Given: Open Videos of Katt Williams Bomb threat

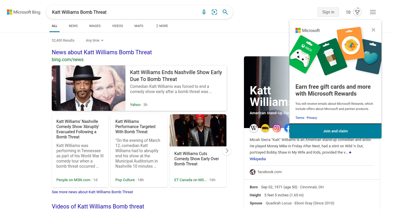Looking at the screenshot, I should [98, 206].
